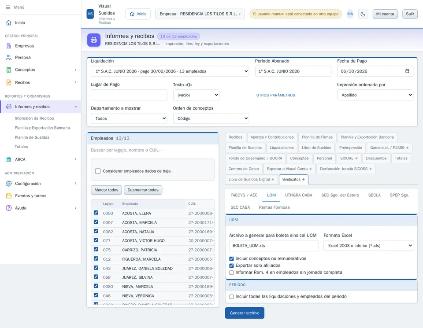
Task: Click the Conceptos calculator icon
Action: pos(9,70)
